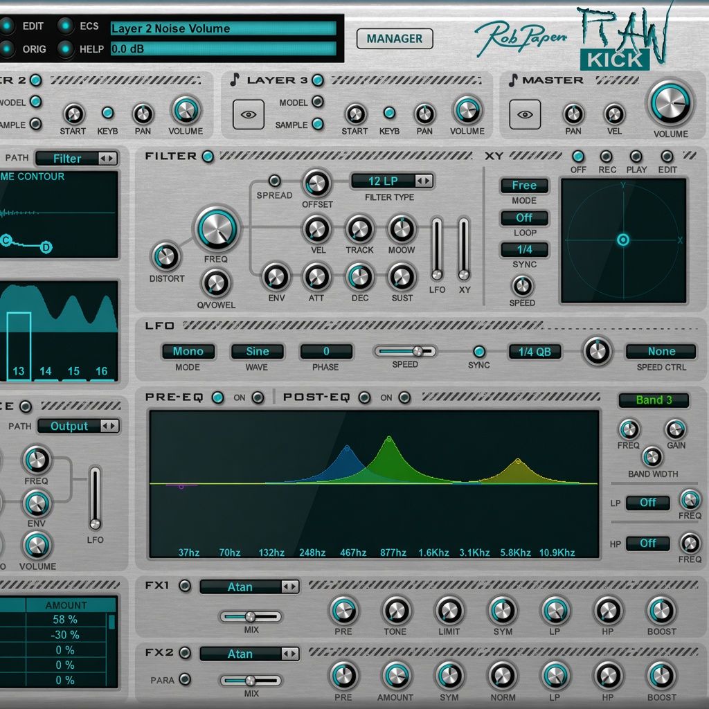This screenshot has height=709, width=709.
Task: Open the LFO Sine wave selector
Action: pyautogui.click(x=258, y=351)
